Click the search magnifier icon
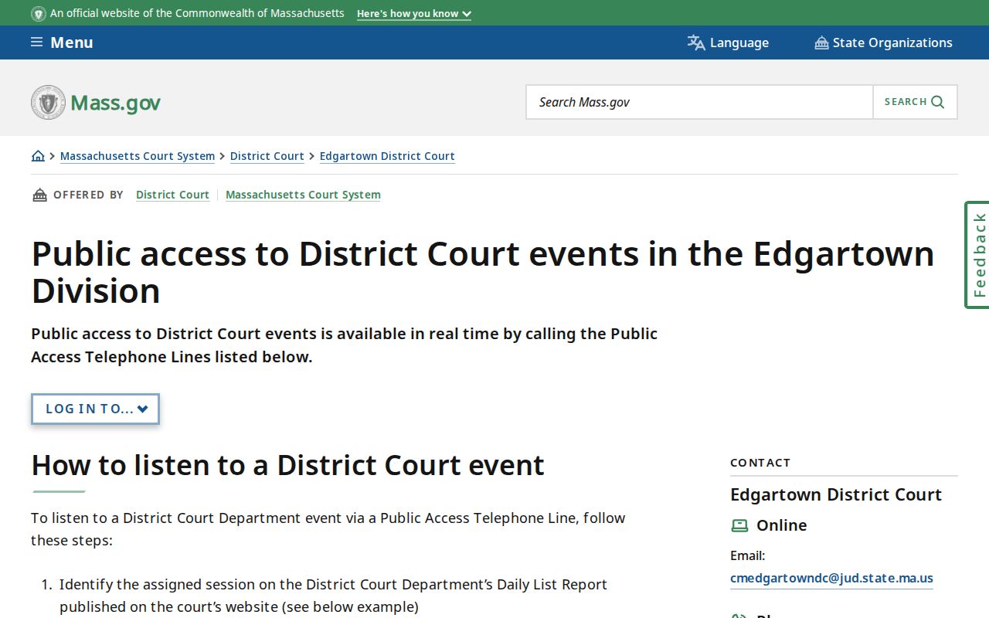 [x=938, y=102]
